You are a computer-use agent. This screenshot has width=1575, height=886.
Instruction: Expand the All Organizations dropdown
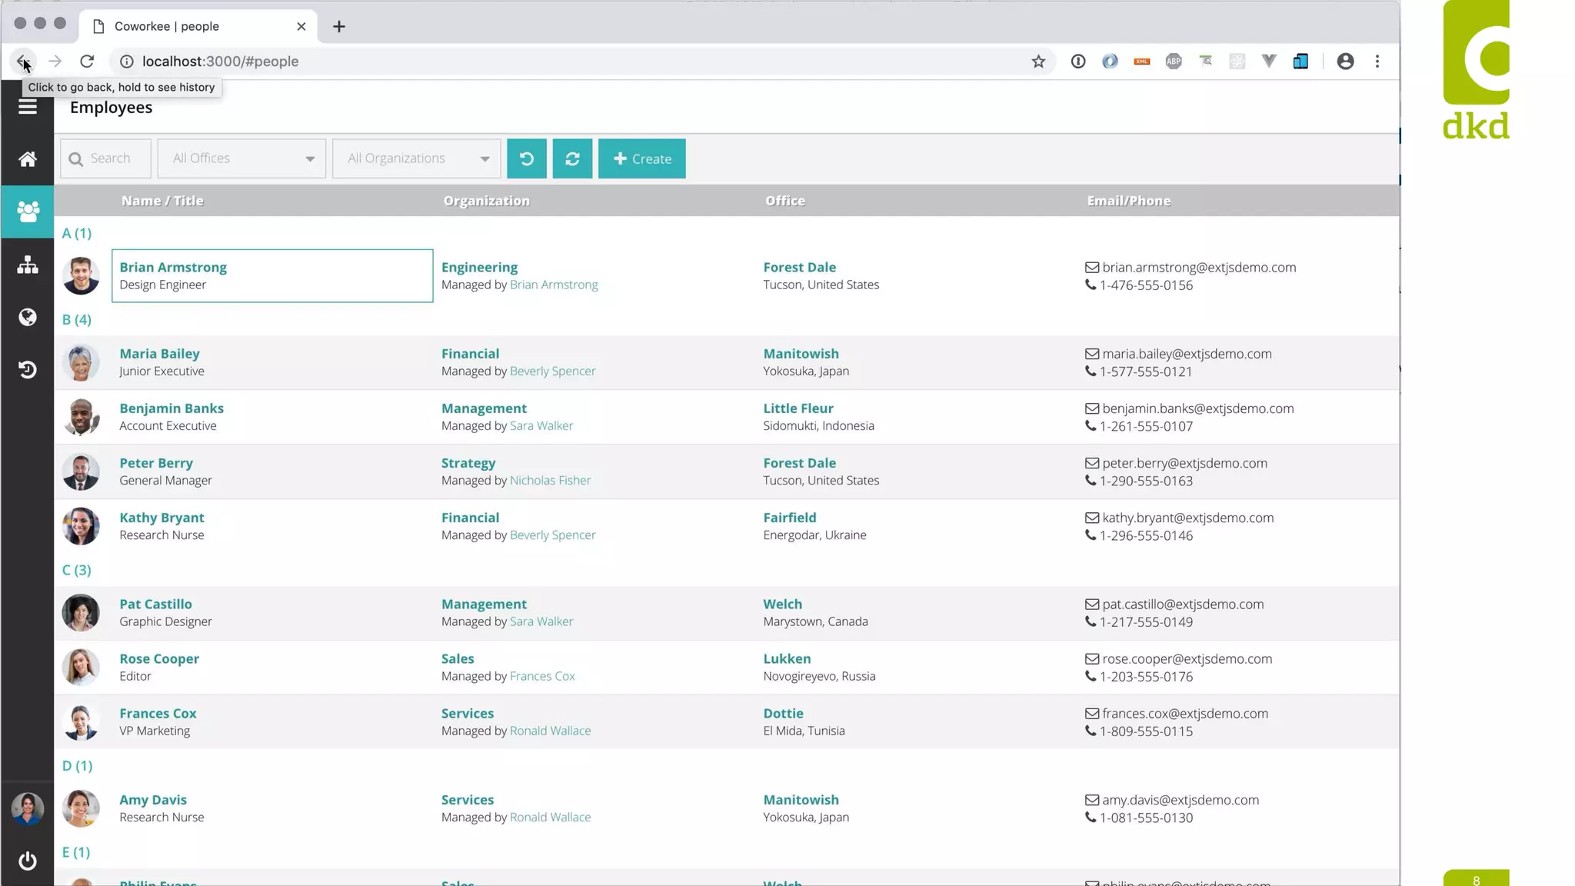click(416, 158)
